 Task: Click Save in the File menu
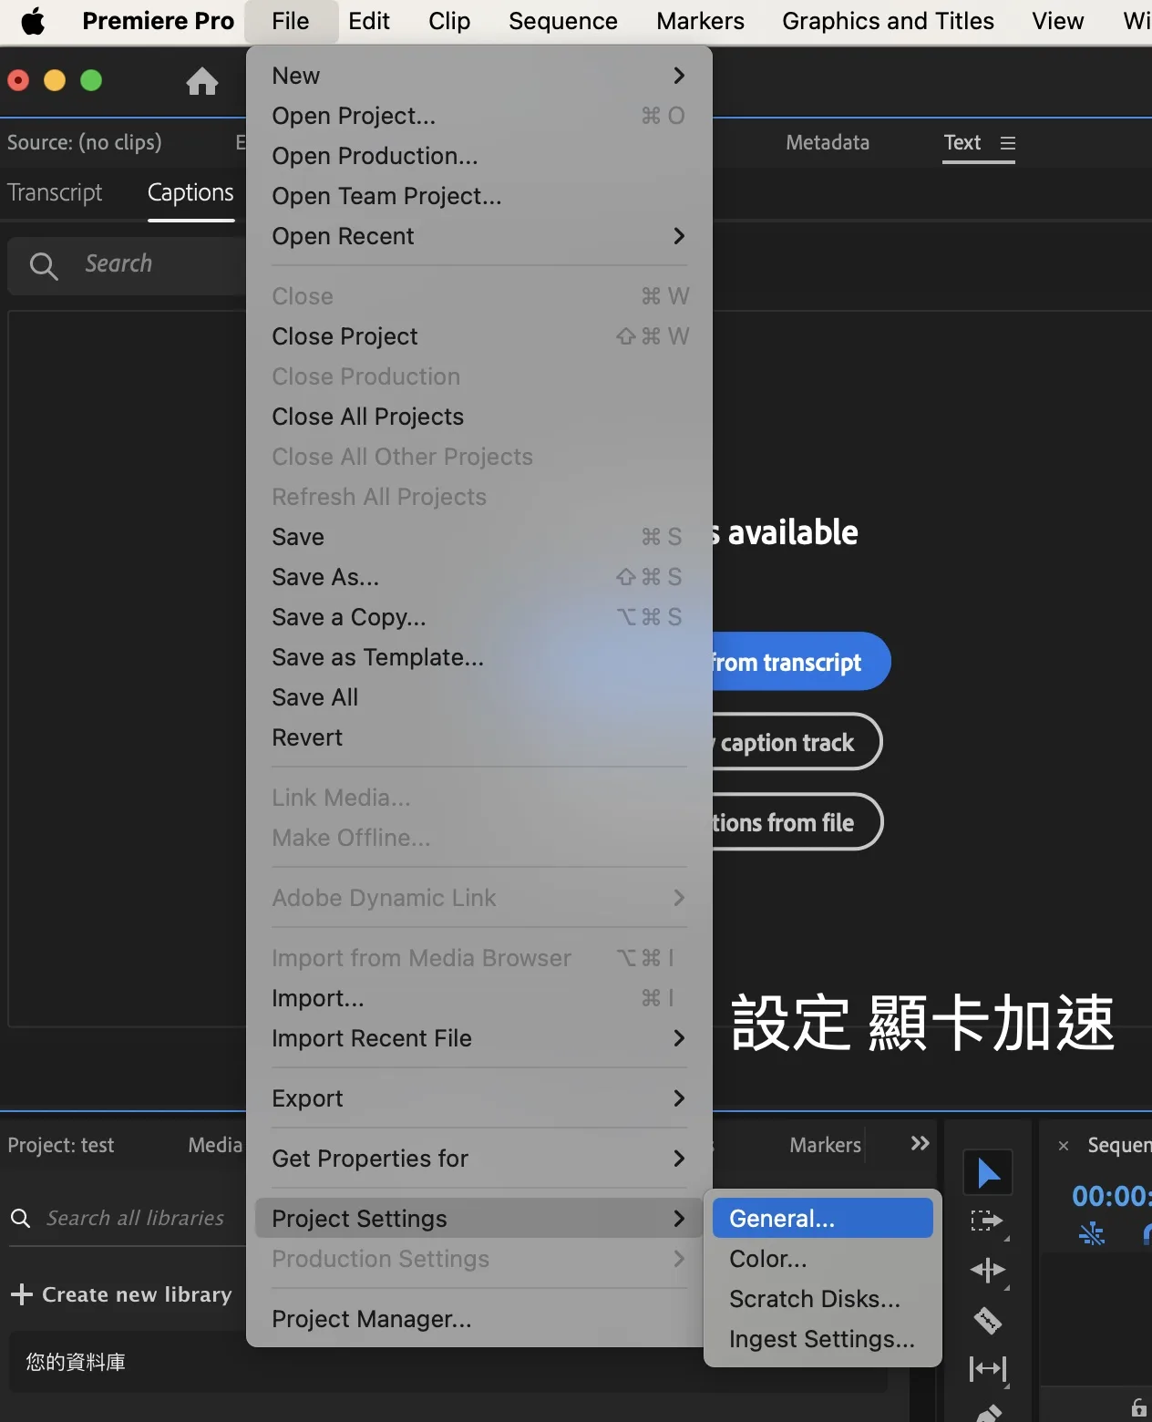[x=478, y=537]
